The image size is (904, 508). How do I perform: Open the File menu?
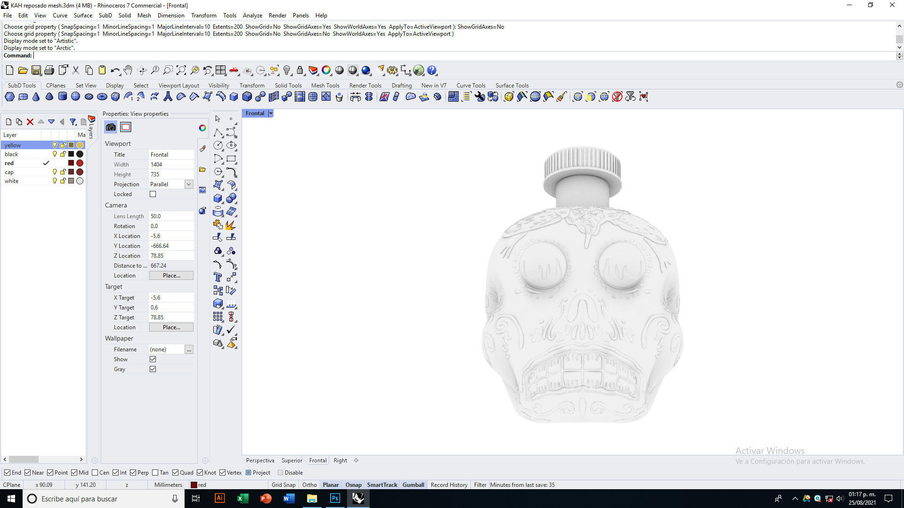click(x=8, y=16)
